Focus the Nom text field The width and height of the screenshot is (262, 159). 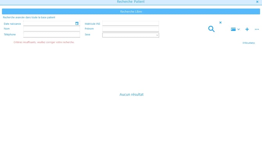(52, 29)
